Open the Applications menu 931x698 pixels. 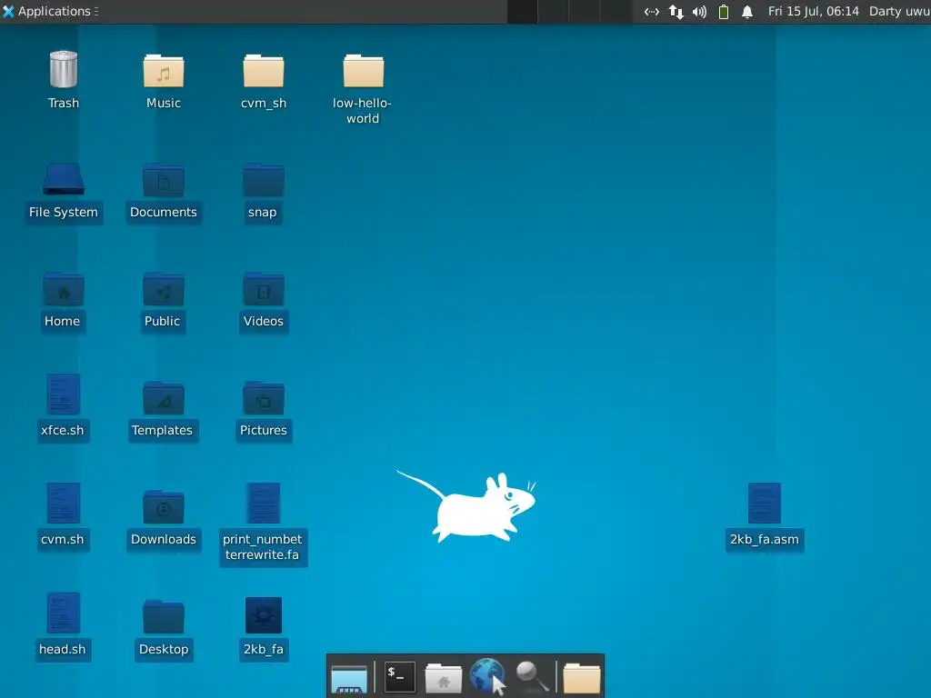pyautogui.click(x=50, y=11)
